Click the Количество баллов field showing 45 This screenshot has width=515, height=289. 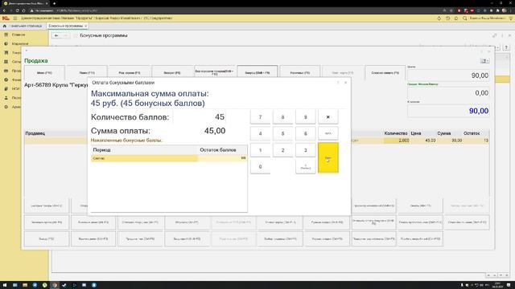click(x=200, y=117)
